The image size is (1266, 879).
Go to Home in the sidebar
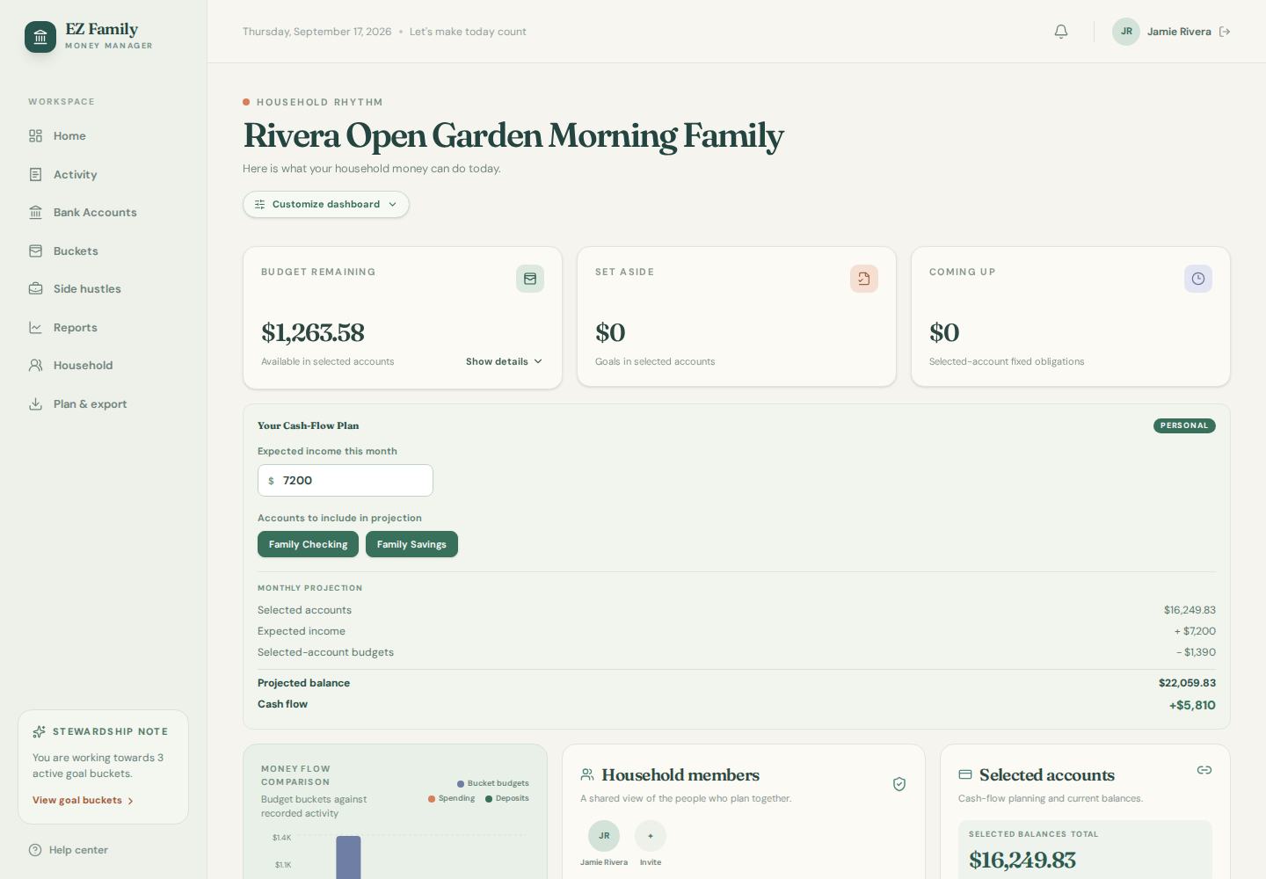[104, 136]
